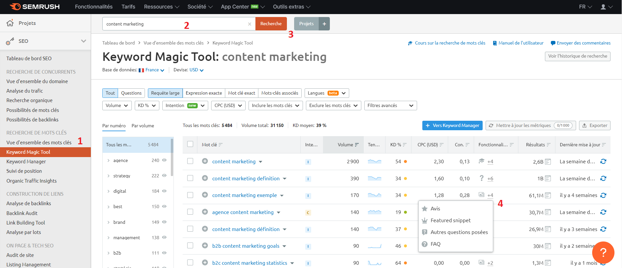Add 'b2b content marketing goals' with plus icon

(205, 245)
